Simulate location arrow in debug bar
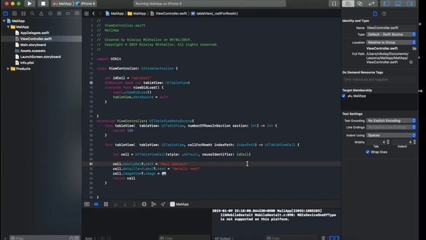 tap(162, 205)
